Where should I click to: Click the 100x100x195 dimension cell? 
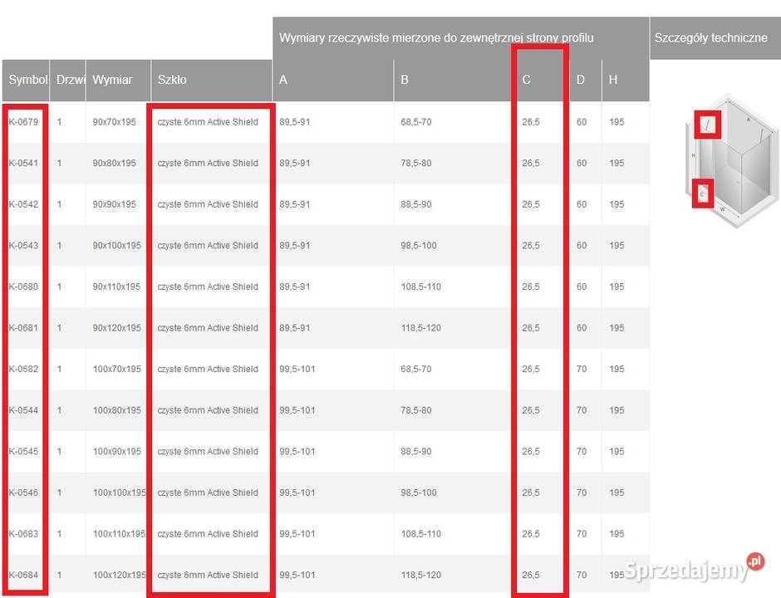pos(119,493)
